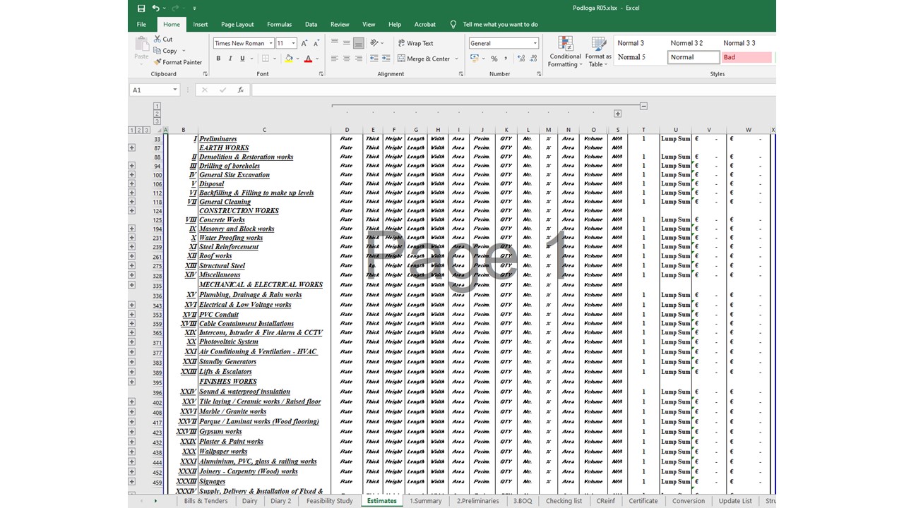Click the Concrete Works cell link
Image resolution: width=904 pixels, height=508 pixels.
[222, 220]
